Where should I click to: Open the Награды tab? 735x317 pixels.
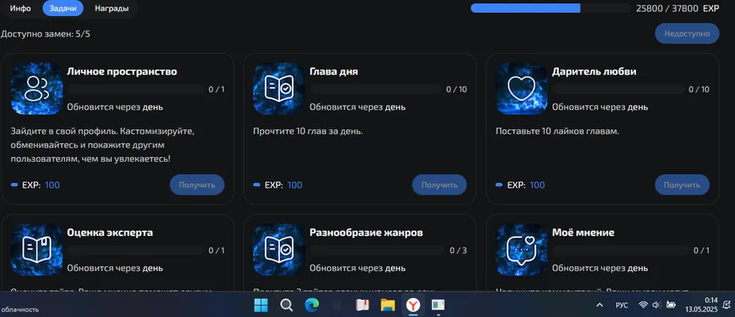pyautogui.click(x=112, y=9)
